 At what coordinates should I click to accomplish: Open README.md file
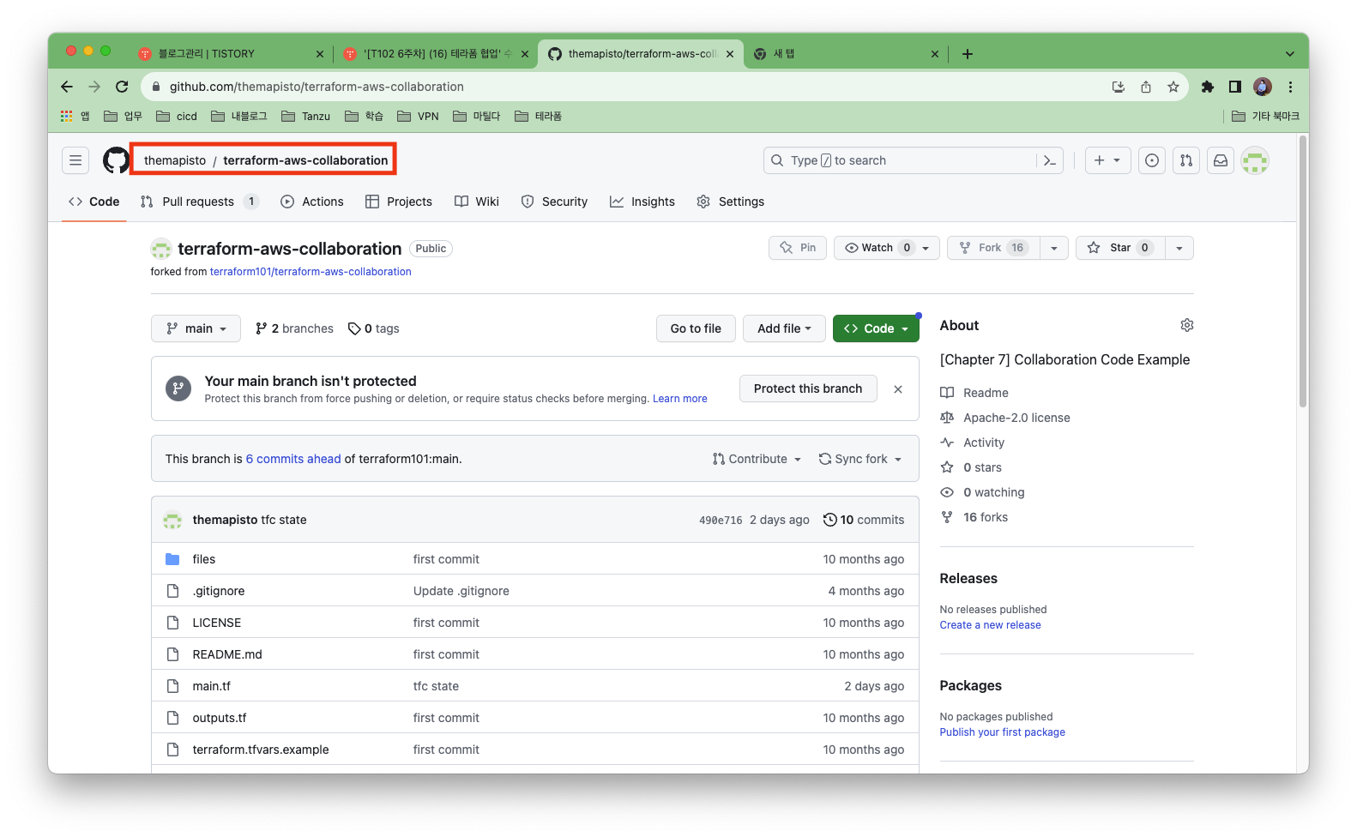click(227, 654)
